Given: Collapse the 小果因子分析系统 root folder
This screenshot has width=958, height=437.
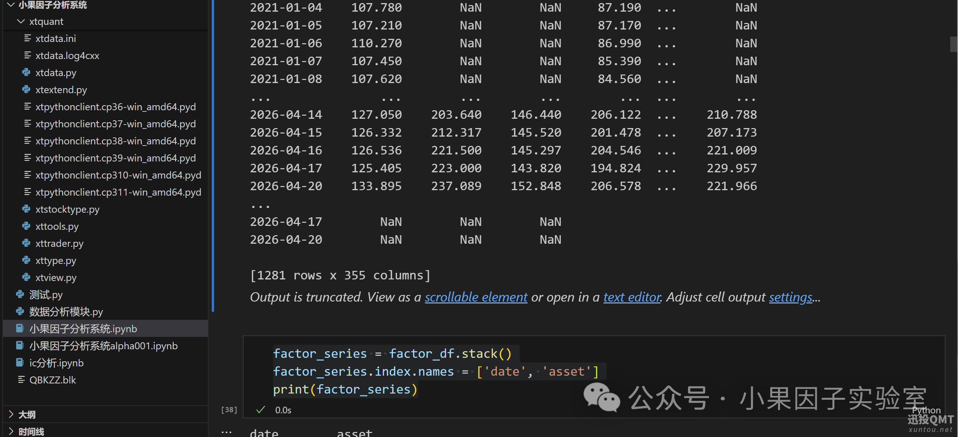Looking at the screenshot, I should (11, 5).
